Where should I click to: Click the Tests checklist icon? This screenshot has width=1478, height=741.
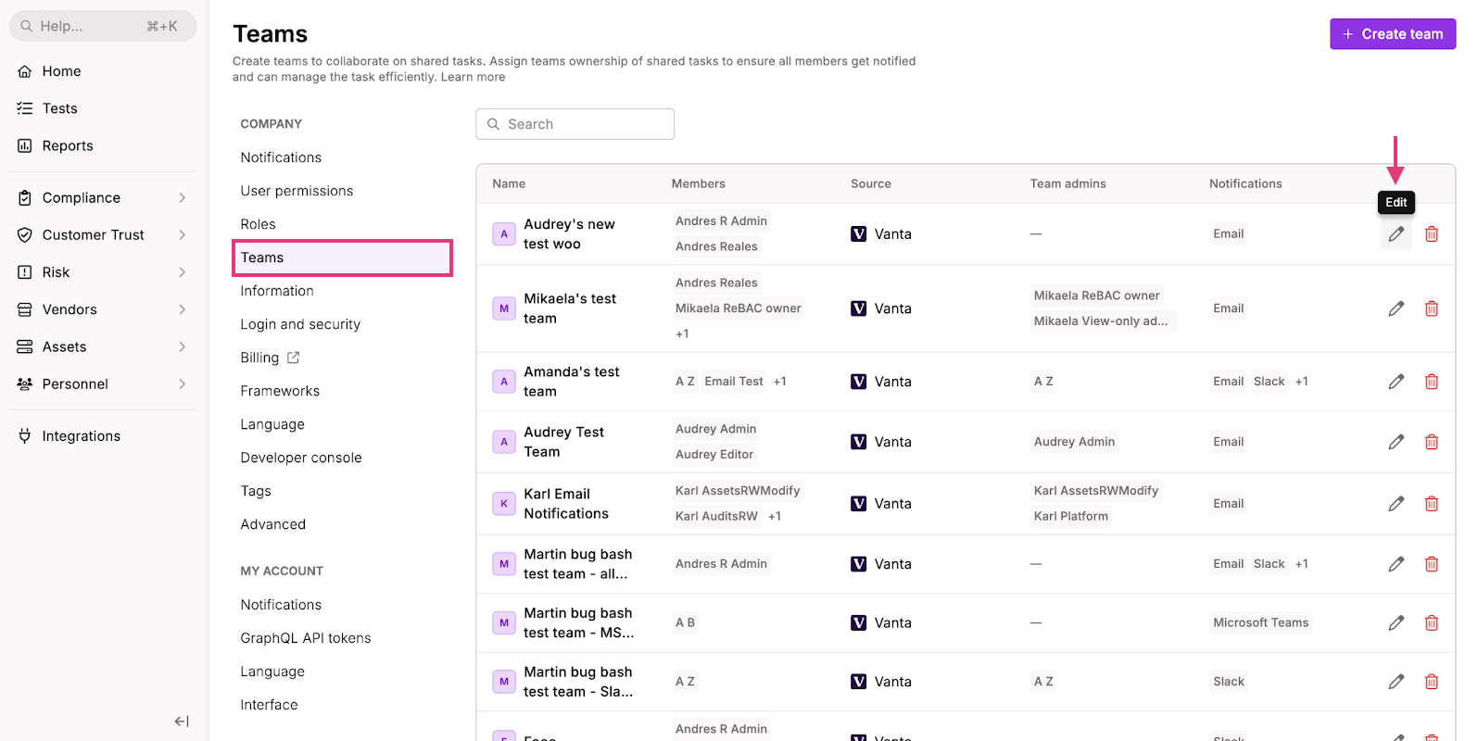(x=25, y=108)
